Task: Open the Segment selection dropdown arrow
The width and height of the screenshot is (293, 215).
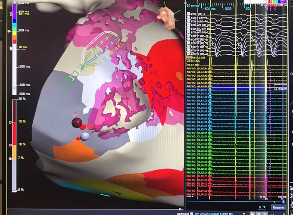Action: click(x=244, y=214)
